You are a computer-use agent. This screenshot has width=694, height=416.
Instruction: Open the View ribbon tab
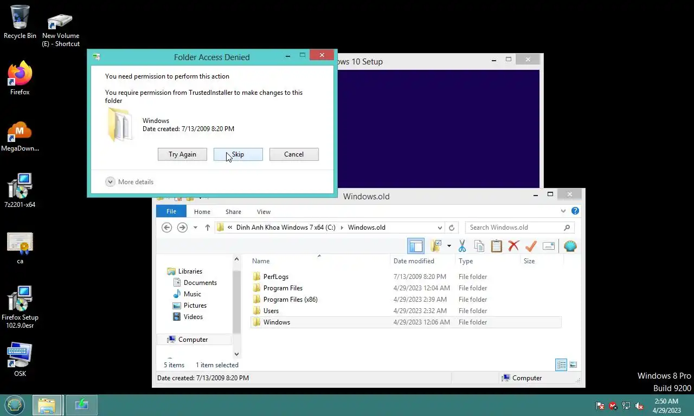(264, 212)
